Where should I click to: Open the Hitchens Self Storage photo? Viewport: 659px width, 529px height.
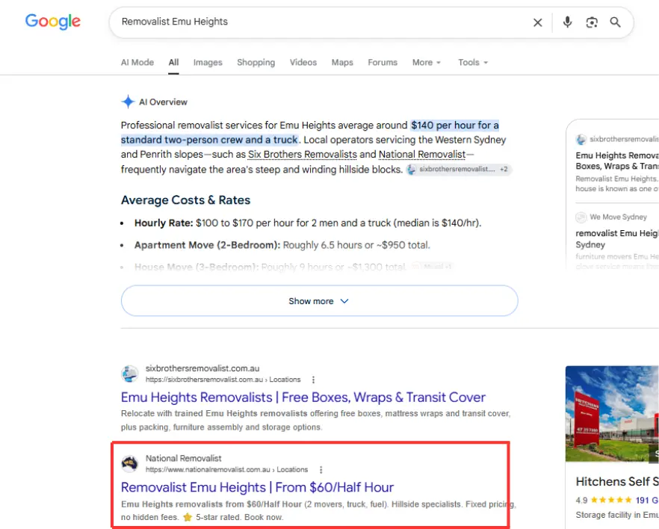tap(612, 414)
